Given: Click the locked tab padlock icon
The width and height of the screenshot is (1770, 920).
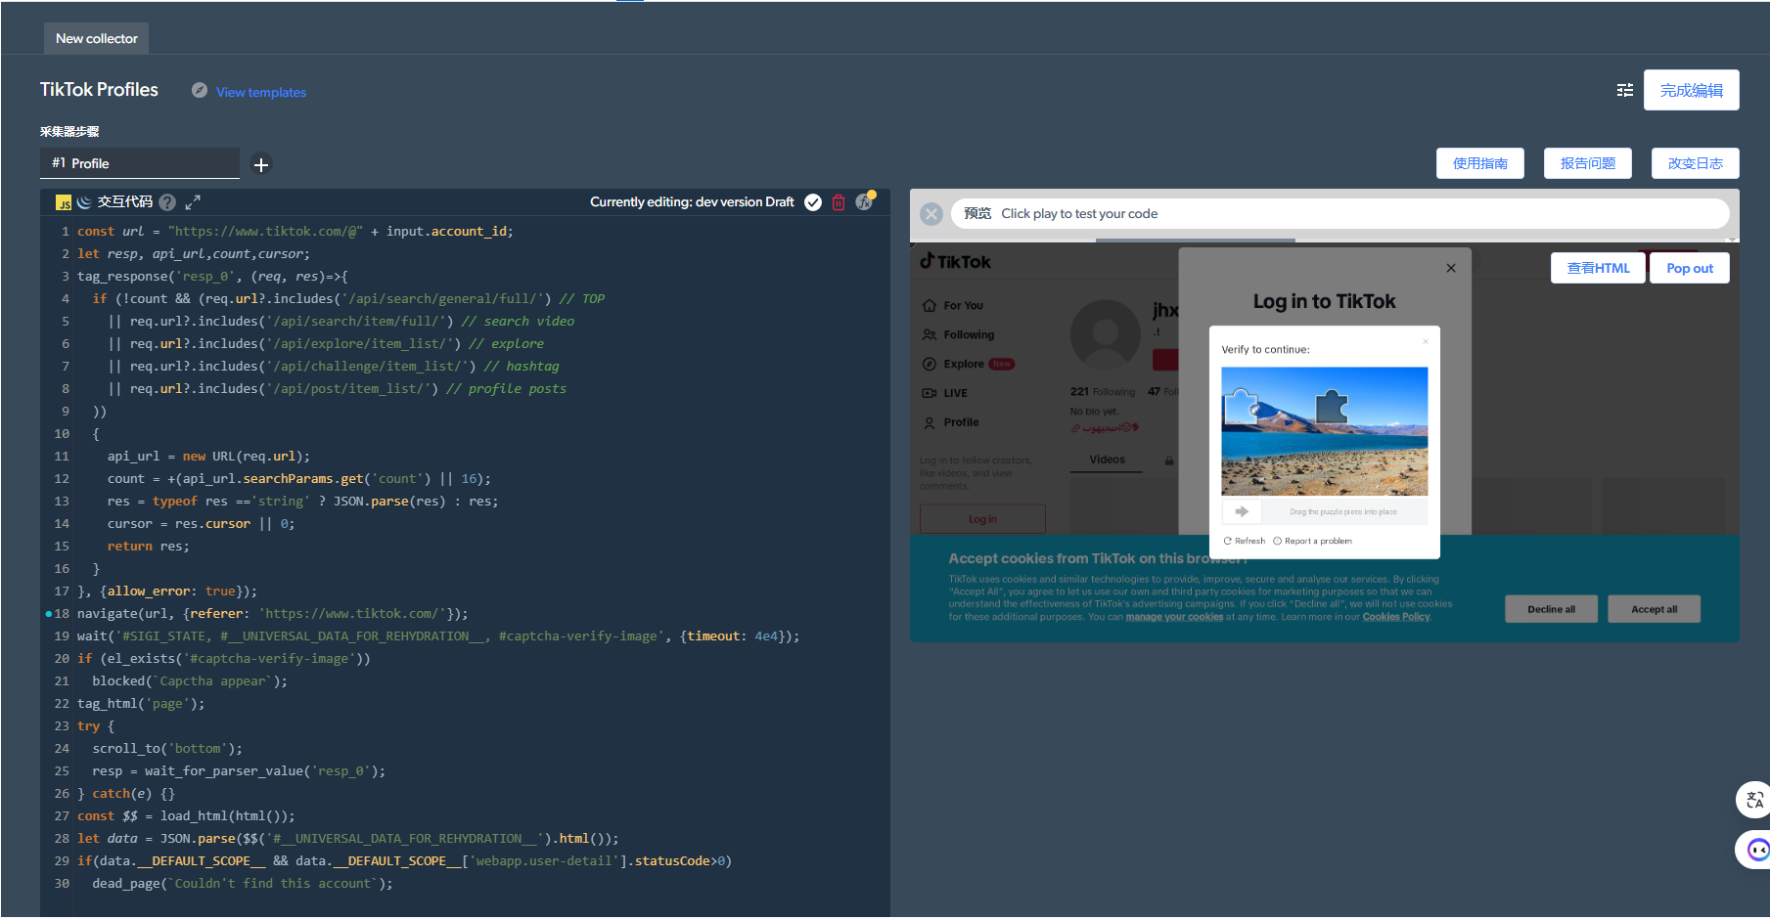Looking at the screenshot, I should point(1169,460).
